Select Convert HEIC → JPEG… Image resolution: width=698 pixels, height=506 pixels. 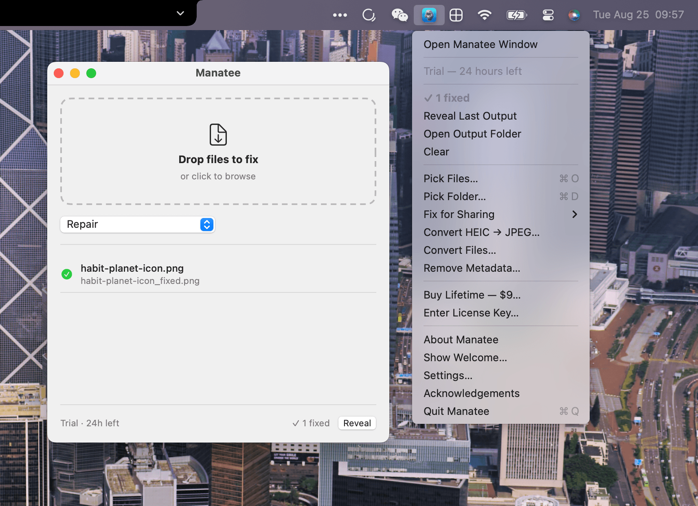click(x=501, y=232)
